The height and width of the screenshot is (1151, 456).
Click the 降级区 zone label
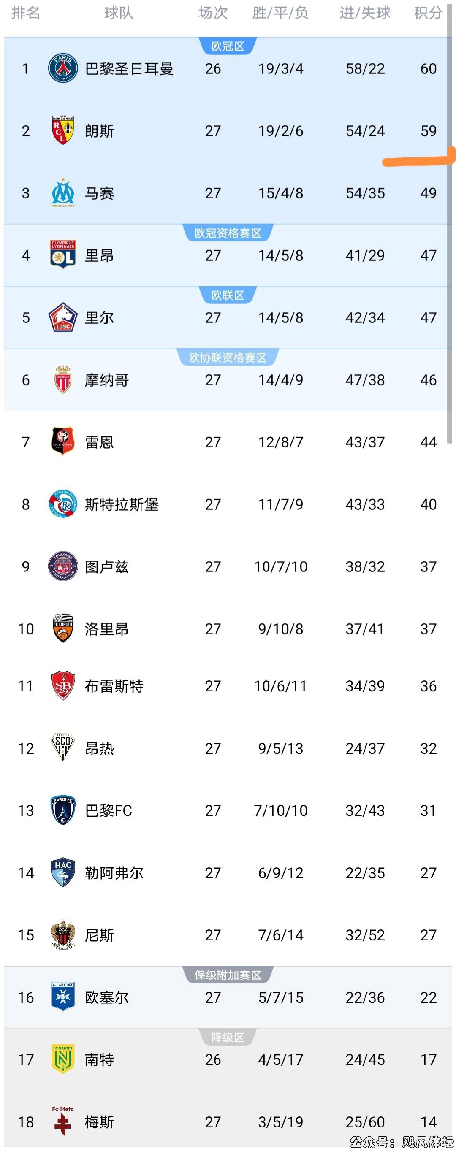(228, 1037)
